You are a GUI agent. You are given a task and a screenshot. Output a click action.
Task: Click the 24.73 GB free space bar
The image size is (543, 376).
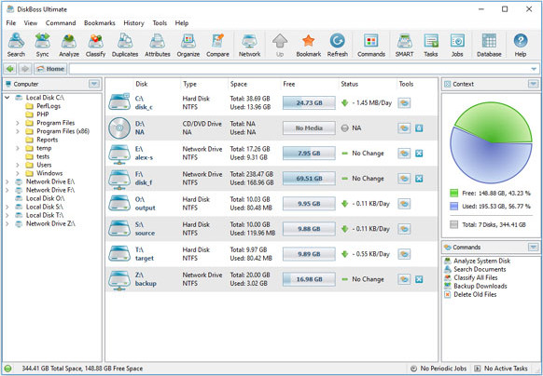pos(309,103)
